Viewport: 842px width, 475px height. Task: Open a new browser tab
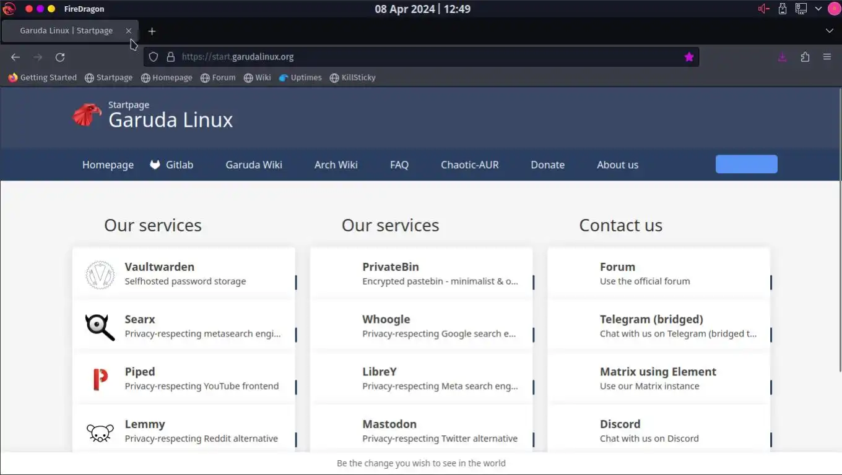(x=152, y=31)
